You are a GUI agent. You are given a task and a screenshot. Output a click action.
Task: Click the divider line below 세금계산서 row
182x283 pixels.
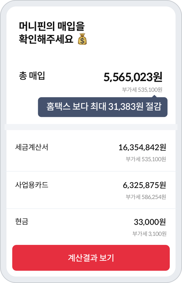pyautogui.click(x=91, y=171)
